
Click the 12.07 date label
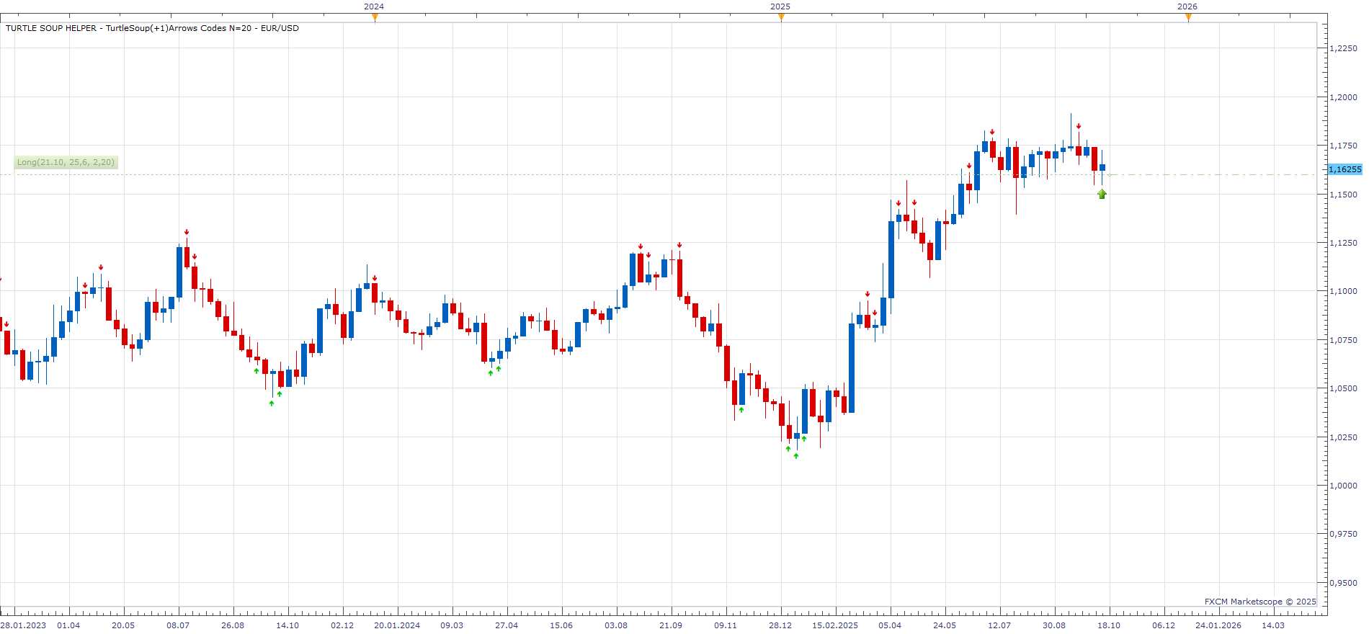(999, 625)
